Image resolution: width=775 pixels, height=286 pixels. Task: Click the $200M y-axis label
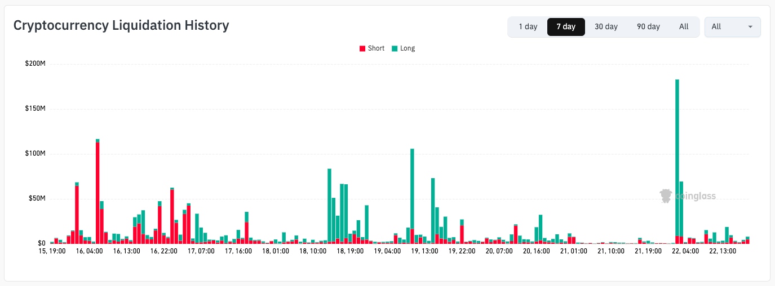point(35,63)
